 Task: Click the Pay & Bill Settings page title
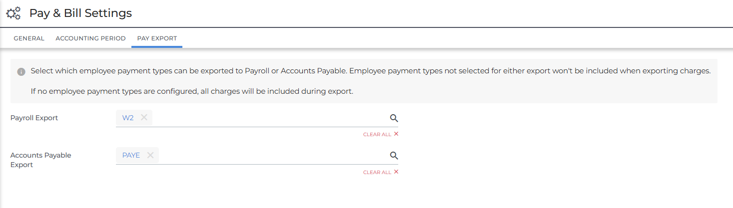click(80, 13)
